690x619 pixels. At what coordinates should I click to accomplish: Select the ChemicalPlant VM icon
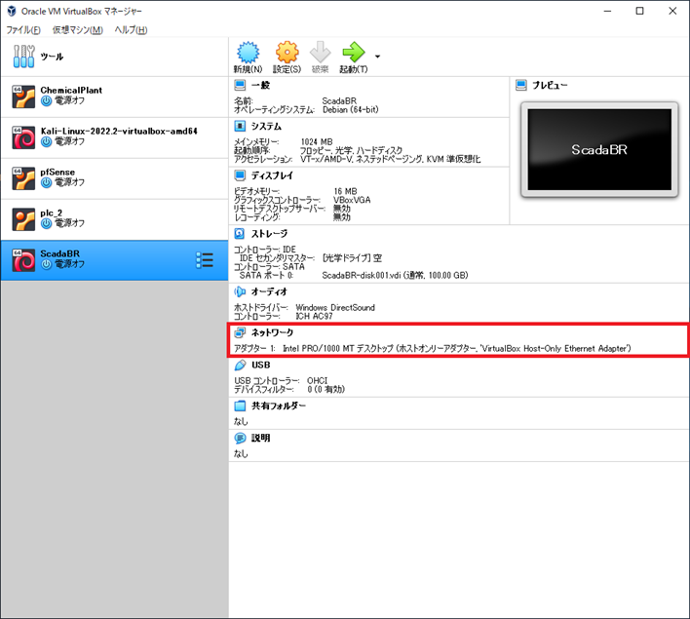coord(23,97)
